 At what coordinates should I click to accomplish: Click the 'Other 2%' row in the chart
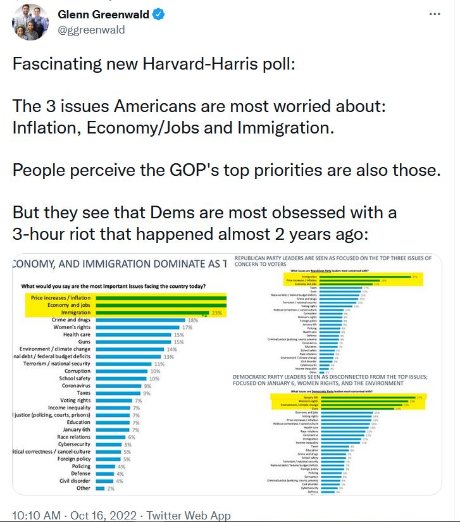101,488
